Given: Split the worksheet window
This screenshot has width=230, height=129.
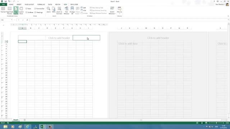Looking at the screenshot, I should tap(83, 8).
